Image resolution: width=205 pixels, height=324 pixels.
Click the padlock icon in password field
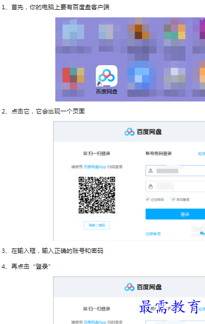[151, 186]
